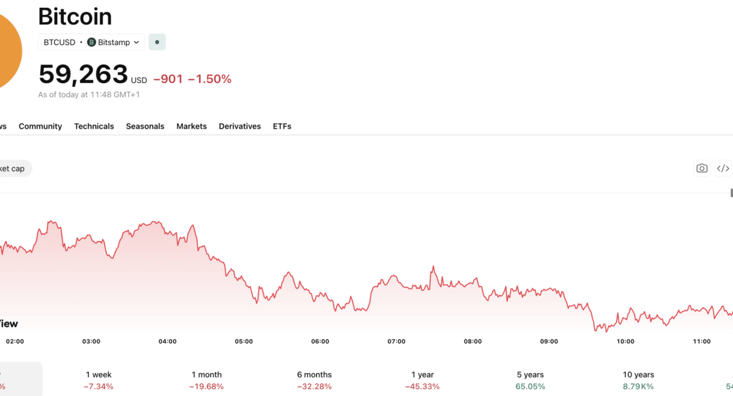Open the Derivatives tab
The image size is (733, 396).
[x=240, y=126]
